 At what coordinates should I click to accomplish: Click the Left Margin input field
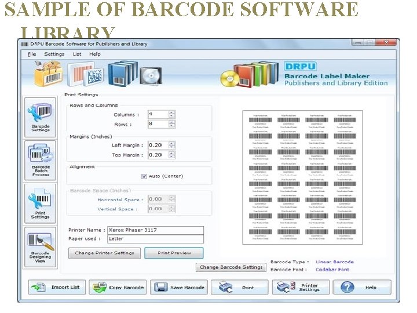158,145
